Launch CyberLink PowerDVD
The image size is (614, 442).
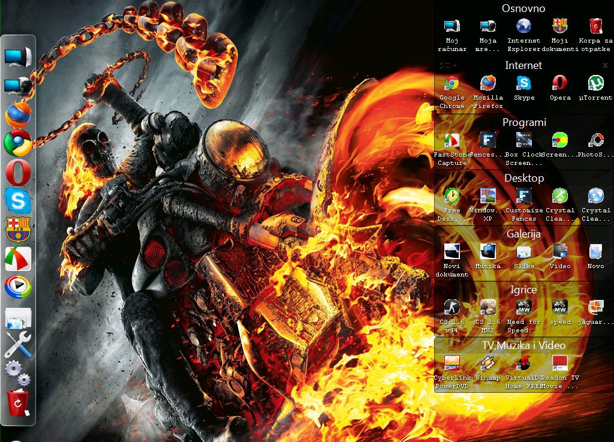point(452,363)
